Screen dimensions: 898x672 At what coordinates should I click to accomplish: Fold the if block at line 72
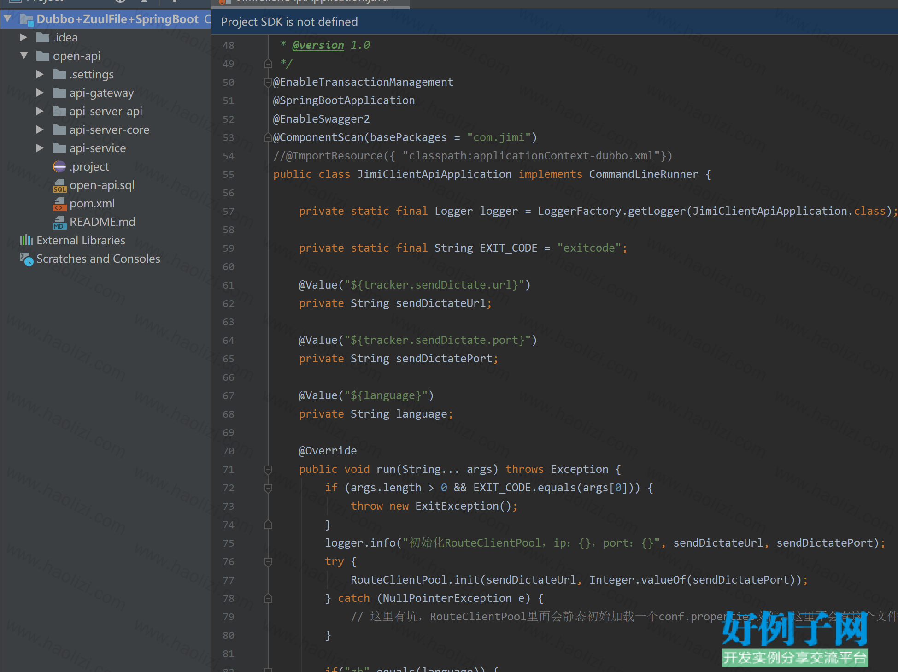click(268, 488)
